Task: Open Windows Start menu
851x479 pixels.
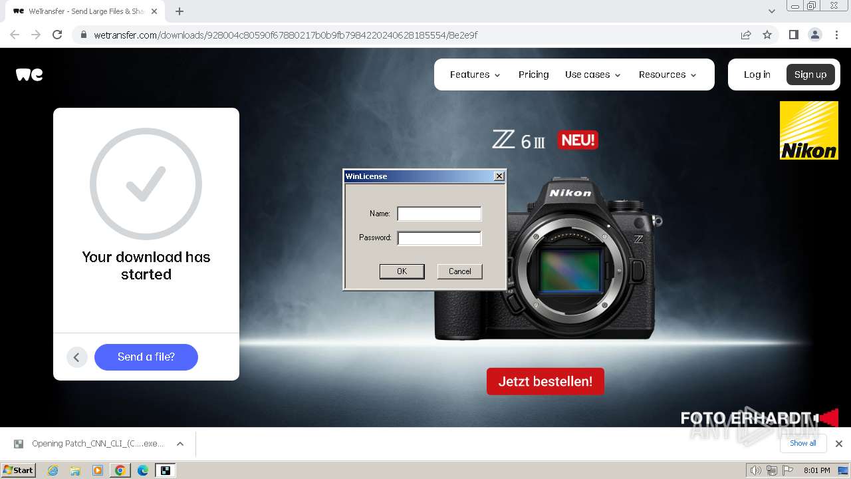Action: coord(19,470)
